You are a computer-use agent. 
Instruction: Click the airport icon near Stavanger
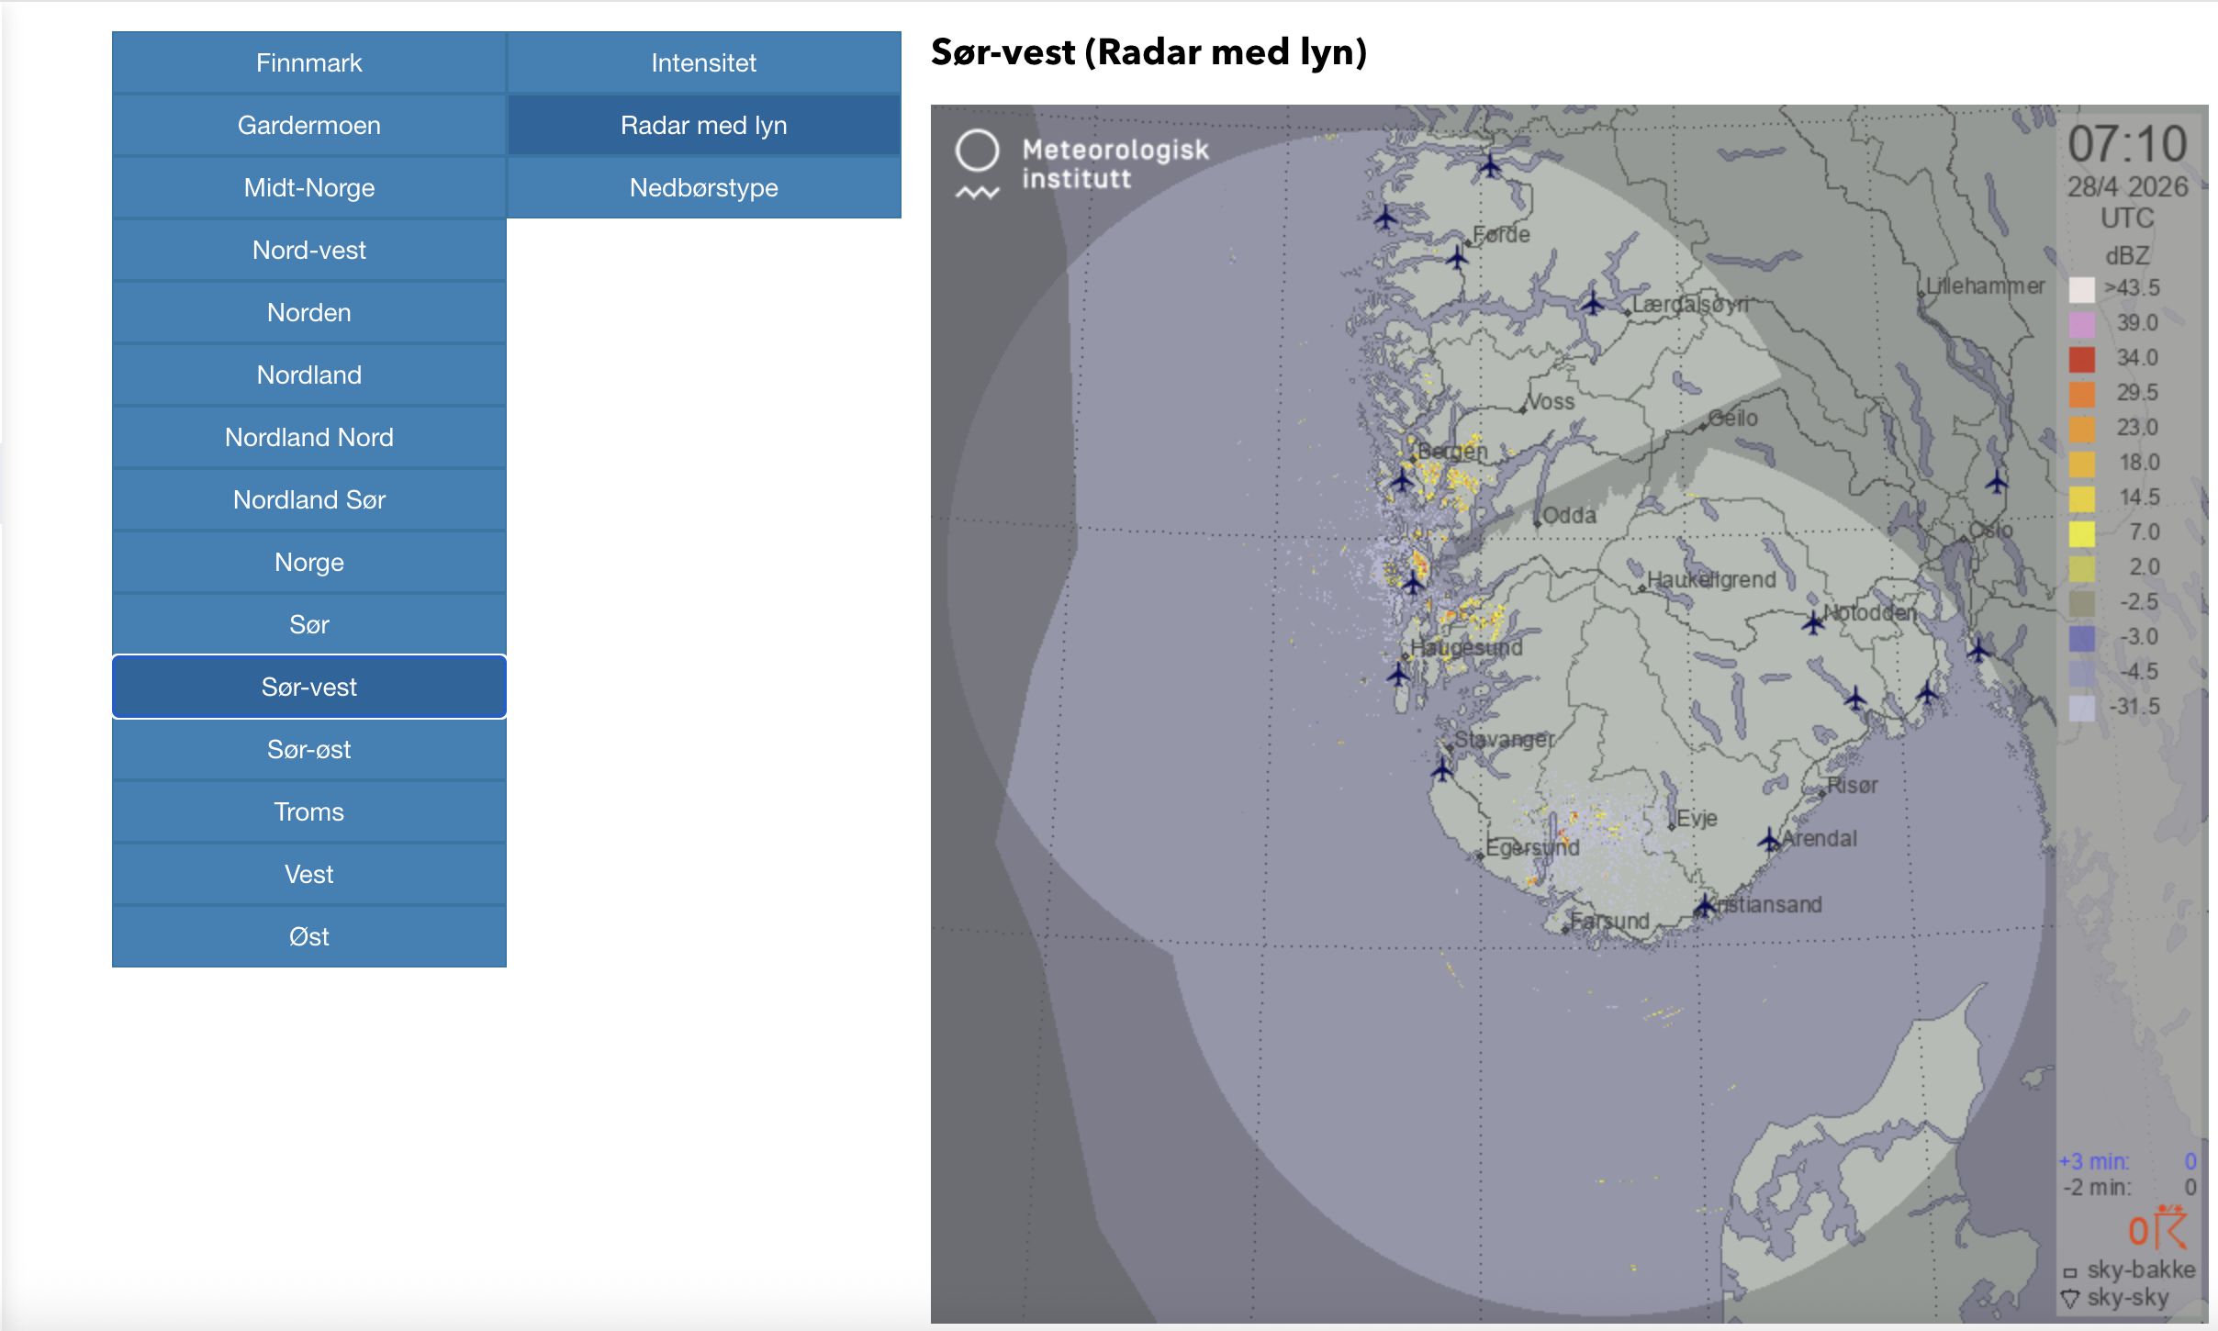point(1442,769)
